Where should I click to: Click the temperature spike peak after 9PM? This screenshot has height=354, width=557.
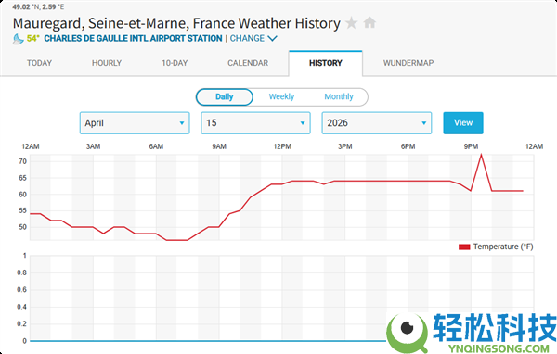click(x=481, y=155)
